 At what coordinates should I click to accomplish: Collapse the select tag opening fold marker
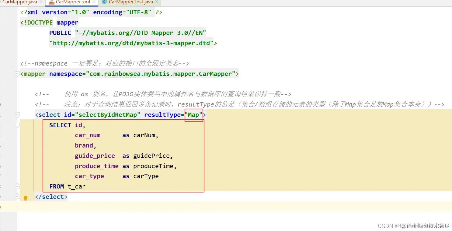17,115
